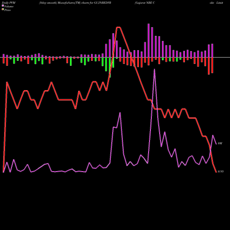The image size is (230, 230).
Task: Click the highest spike of the magenta volume line
Action: (x=155, y=69)
